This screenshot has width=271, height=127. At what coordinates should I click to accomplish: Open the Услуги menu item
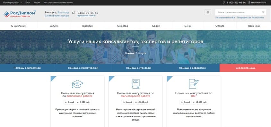[x=54, y=26]
